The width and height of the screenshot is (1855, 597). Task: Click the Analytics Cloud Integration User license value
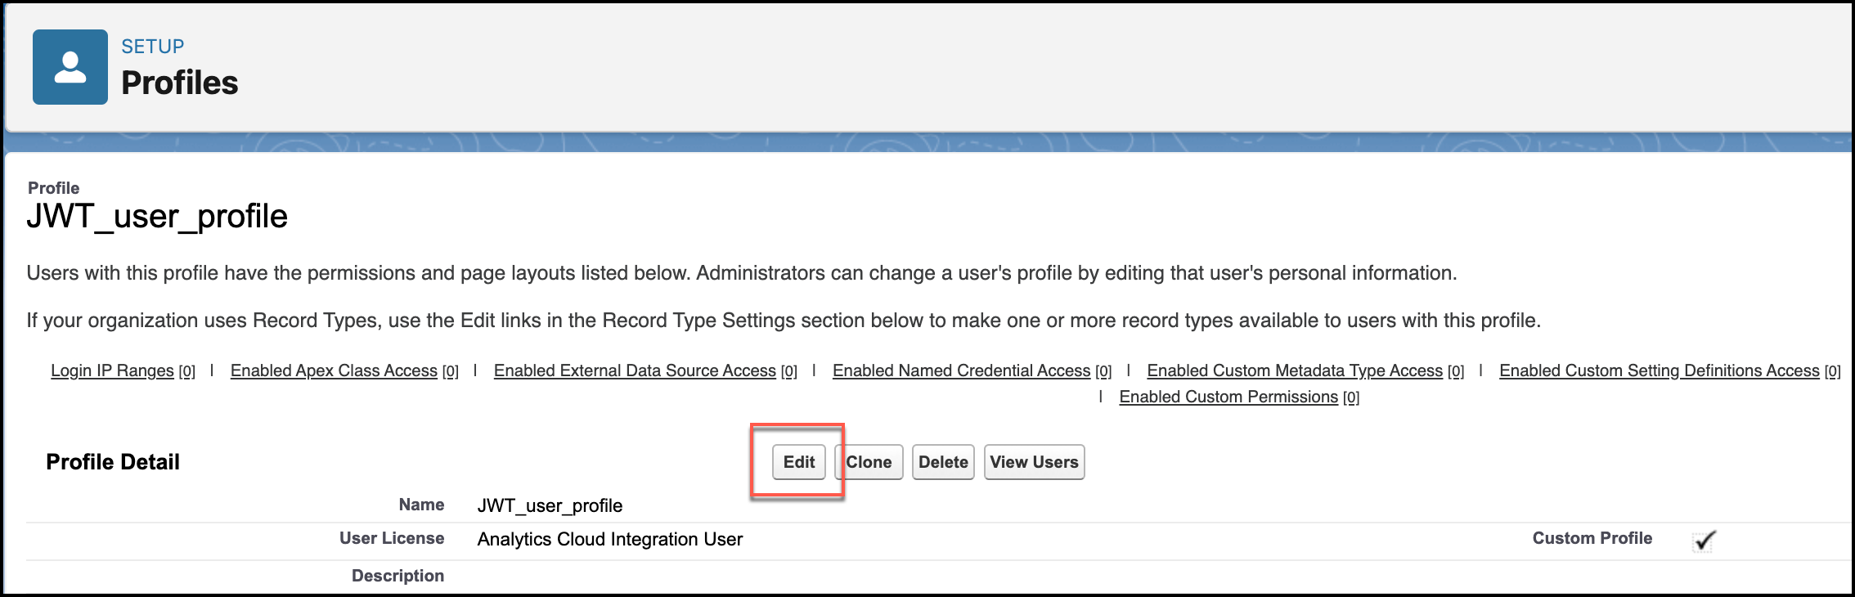(610, 539)
